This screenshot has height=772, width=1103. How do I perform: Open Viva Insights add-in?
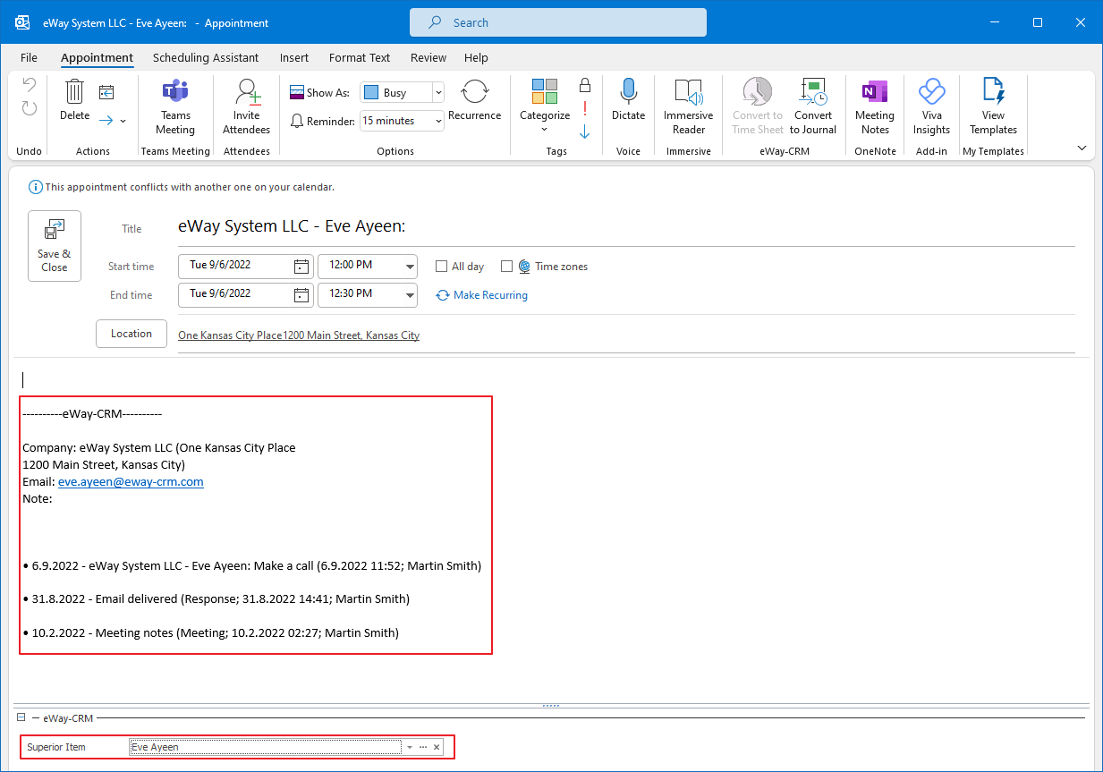coord(932,106)
